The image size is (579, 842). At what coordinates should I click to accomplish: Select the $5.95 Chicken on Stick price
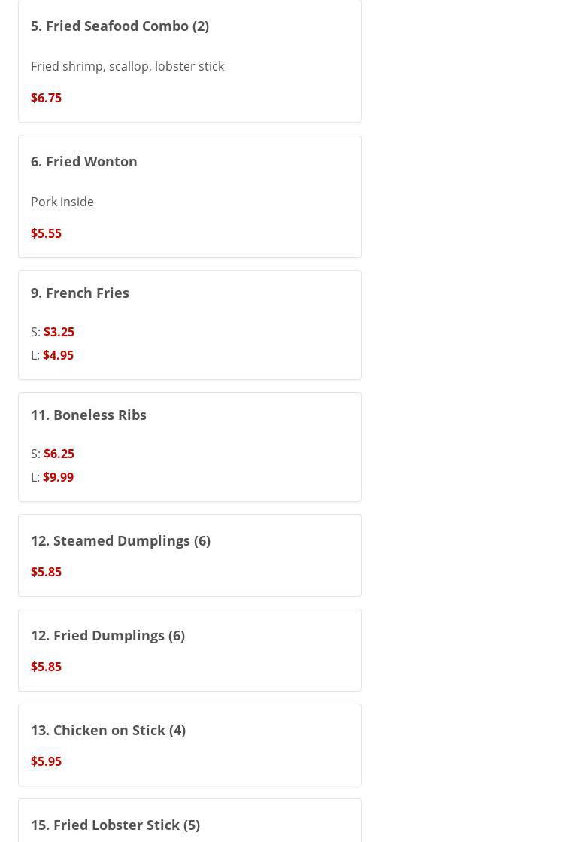pyautogui.click(x=46, y=761)
